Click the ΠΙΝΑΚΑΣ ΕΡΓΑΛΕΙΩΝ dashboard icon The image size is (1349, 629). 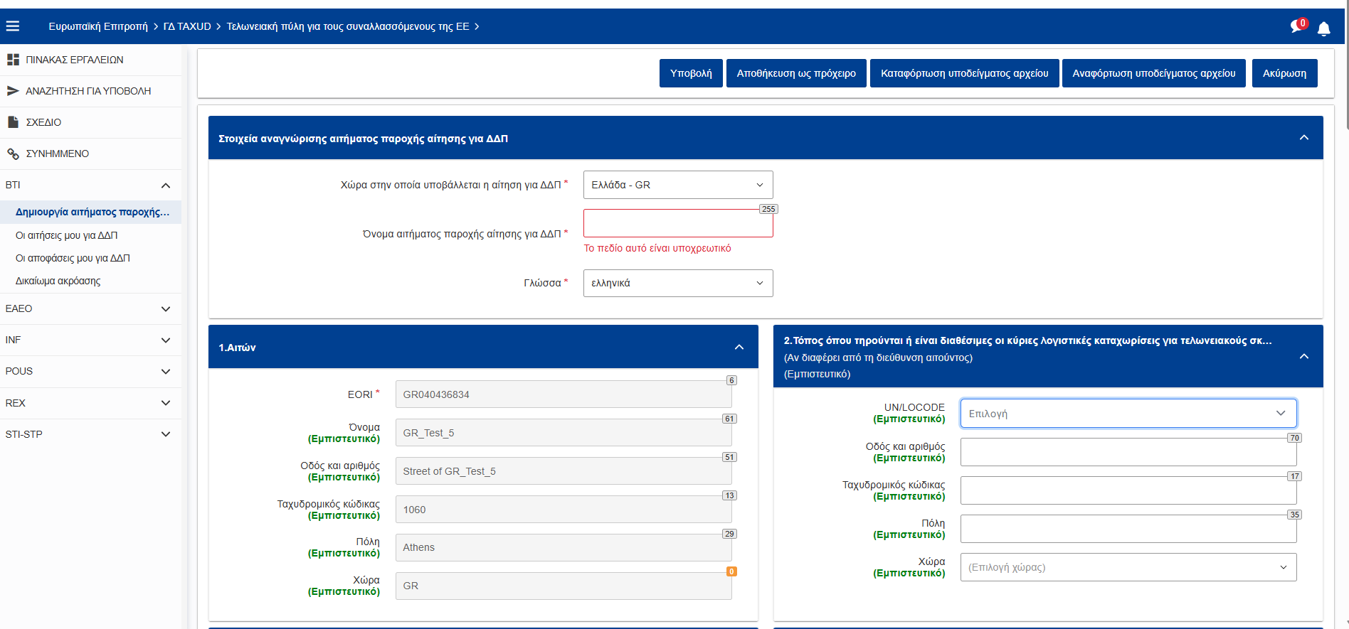pos(13,60)
